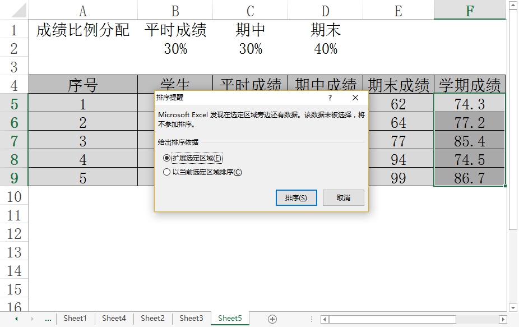Click the 学期成绩 header cell
Screen dimensions: 519x327
click(470, 85)
